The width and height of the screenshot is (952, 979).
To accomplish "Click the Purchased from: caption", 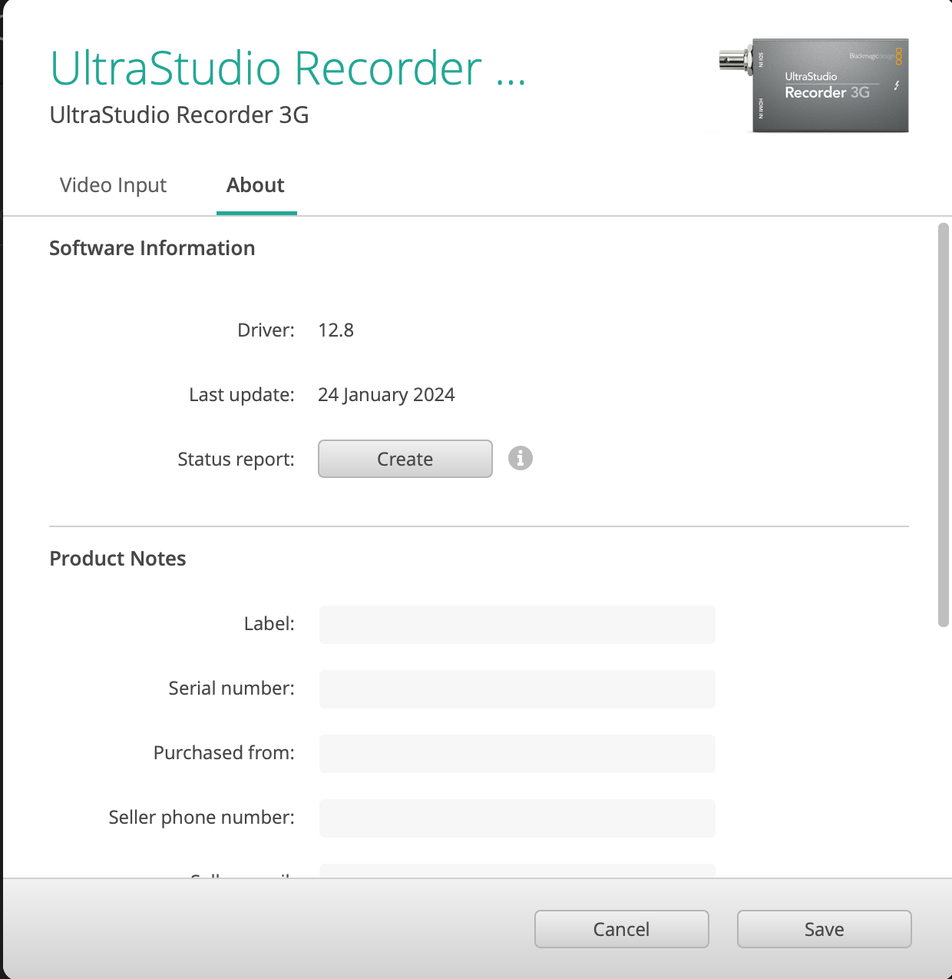I will tap(224, 753).
